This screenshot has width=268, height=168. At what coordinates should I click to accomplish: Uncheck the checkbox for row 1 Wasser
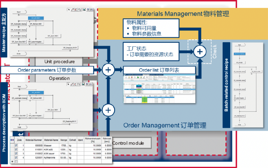coord(16,146)
